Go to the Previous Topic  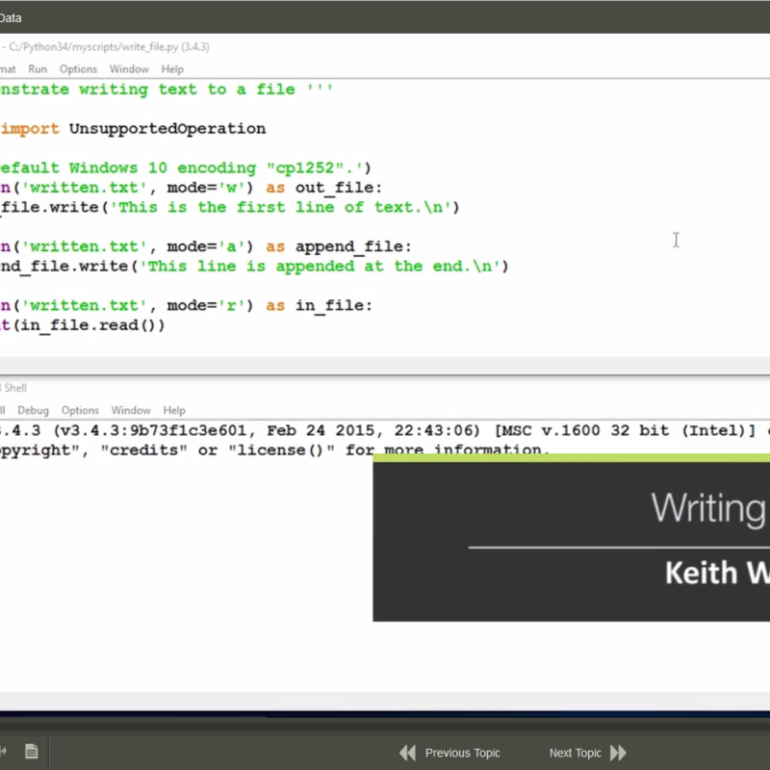click(449, 753)
